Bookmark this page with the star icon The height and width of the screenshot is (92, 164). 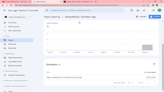point(148,5)
